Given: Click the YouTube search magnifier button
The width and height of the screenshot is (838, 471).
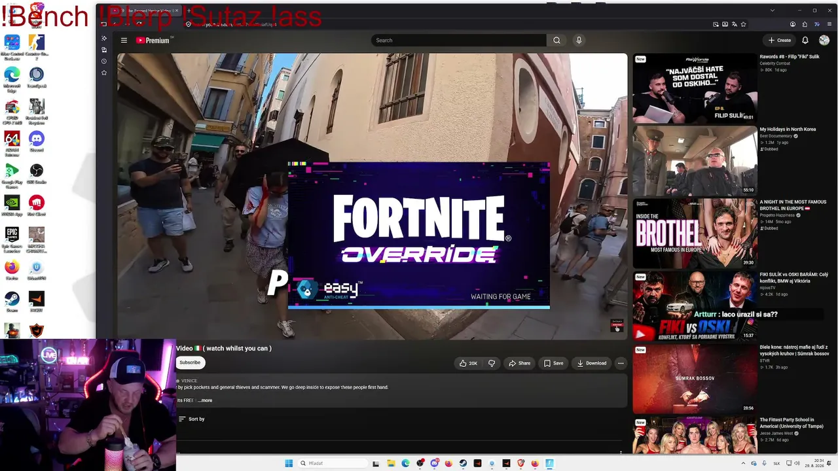Looking at the screenshot, I should tap(556, 41).
